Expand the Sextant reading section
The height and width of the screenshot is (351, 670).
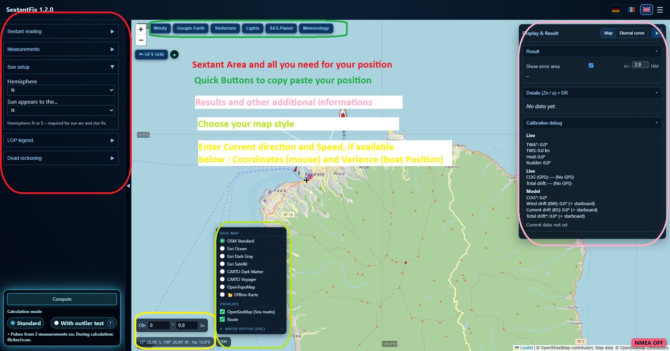(61, 32)
